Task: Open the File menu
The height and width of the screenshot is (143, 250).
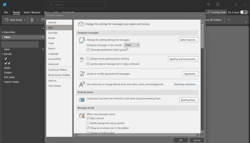Action: [x=6, y=12]
